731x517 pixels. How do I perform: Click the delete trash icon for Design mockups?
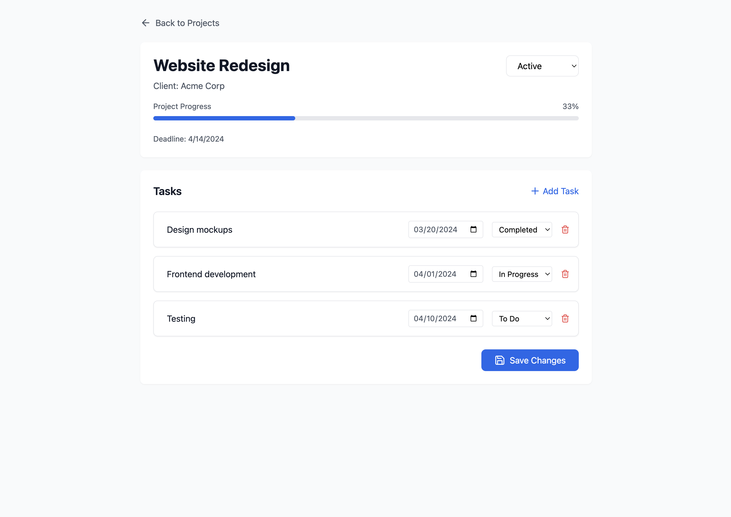point(565,229)
